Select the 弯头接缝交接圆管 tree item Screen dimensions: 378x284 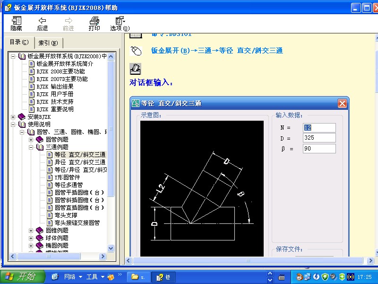[x=77, y=223]
